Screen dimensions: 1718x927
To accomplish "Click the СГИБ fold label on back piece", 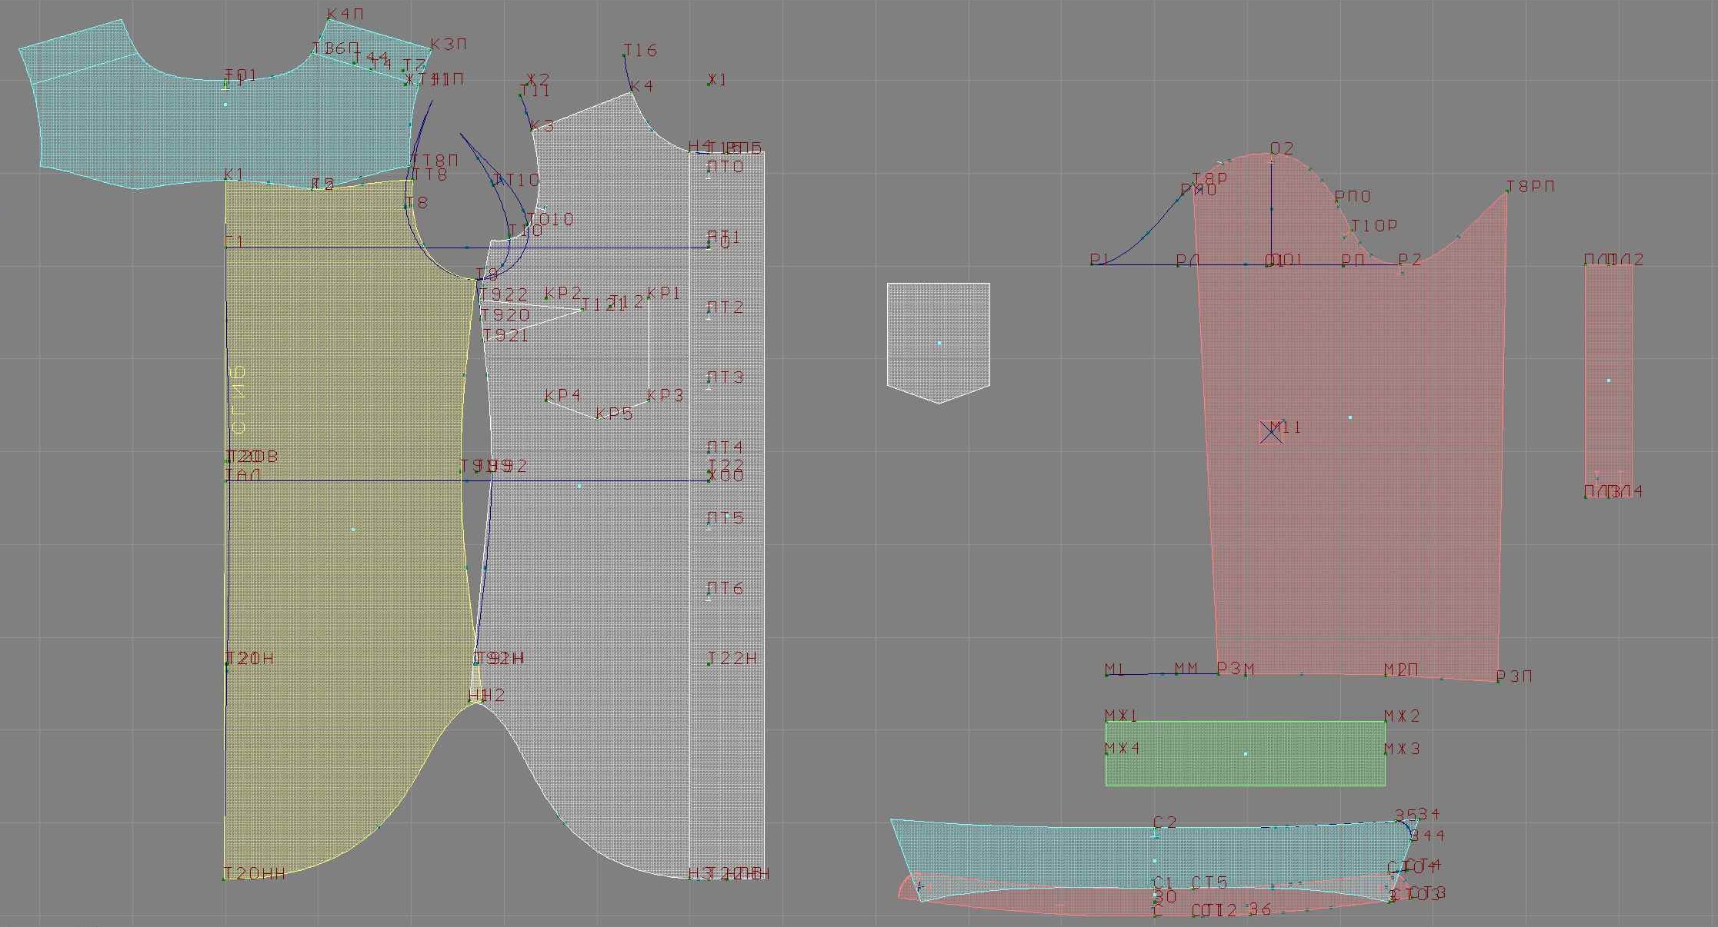I will tap(239, 398).
